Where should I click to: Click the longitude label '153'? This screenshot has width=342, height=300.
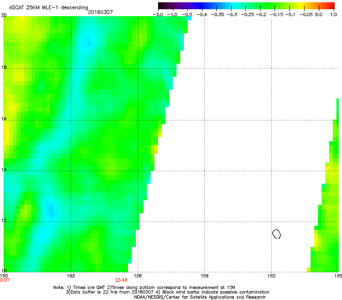(71, 276)
